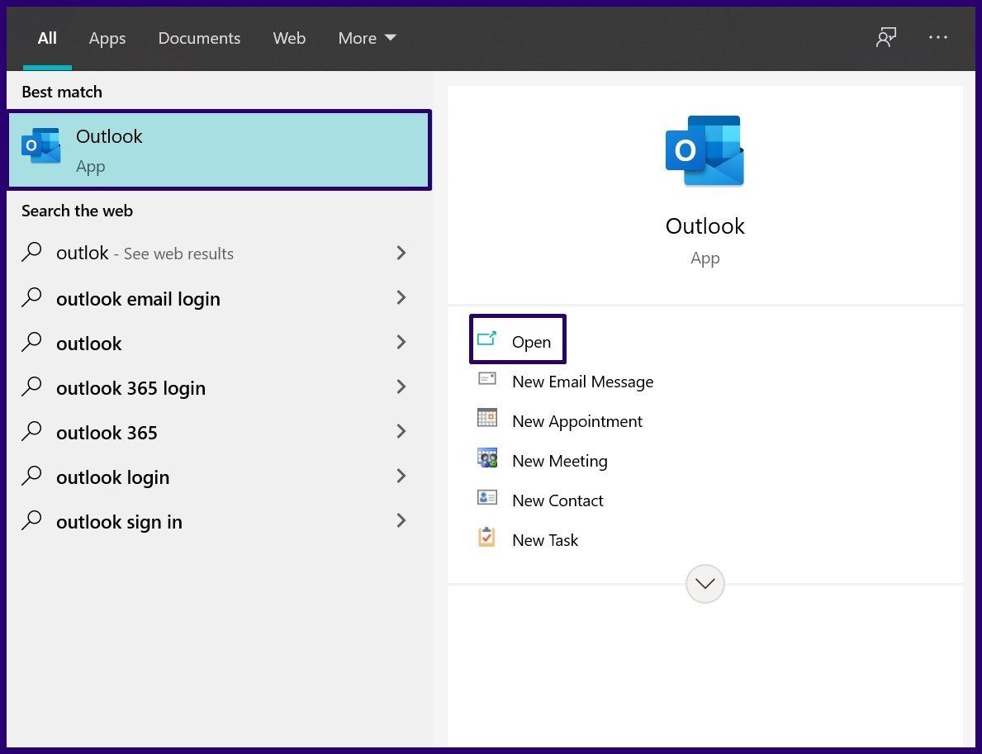
Task: Expand arrow beside 'outlok' web results
Action: [x=401, y=253]
